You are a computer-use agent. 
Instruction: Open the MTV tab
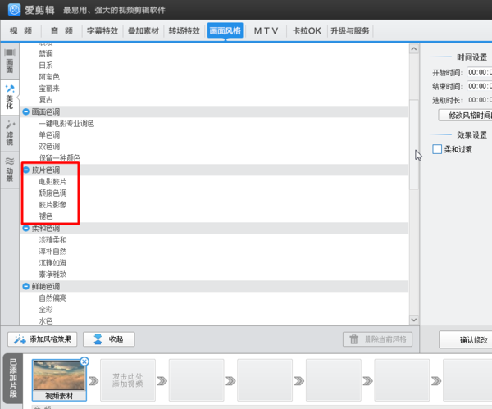[266, 31]
